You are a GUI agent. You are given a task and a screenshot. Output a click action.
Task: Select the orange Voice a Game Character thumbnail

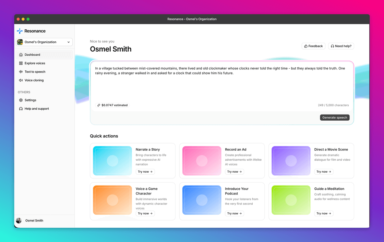click(112, 200)
